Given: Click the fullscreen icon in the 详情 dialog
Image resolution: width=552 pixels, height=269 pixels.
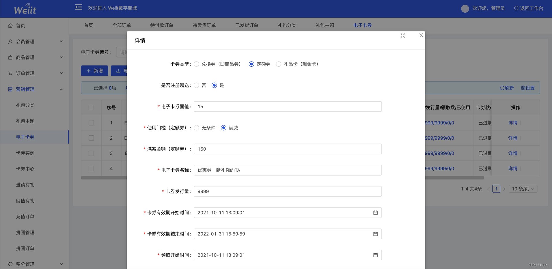Looking at the screenshot, I should coord(403,36).
